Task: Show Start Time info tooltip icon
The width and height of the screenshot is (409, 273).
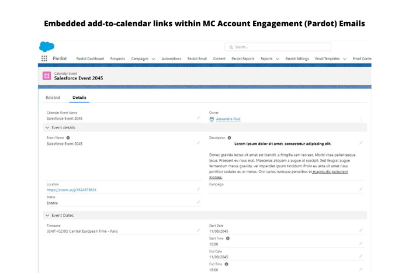Action: [x=228, y=239]
